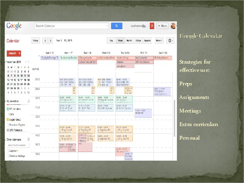This screenshot has height=183, width=244.
Task: Open the Saturday 09:00 Thompson event
Action: (x=162, y=91)
